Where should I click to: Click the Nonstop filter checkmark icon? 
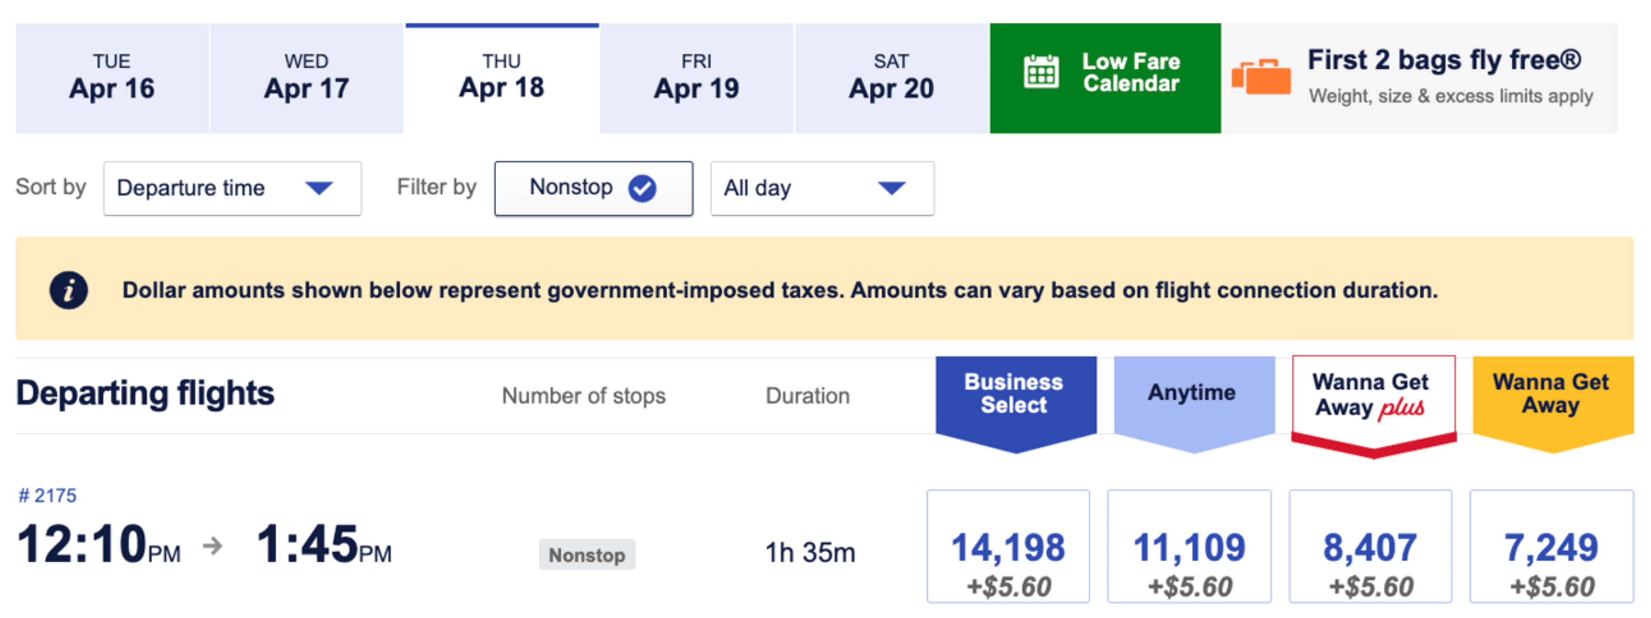click(642, 188)
